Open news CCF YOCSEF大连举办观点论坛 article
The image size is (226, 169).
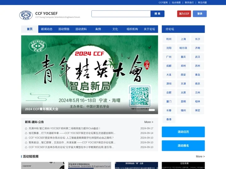pyautogui.click(x=71, y=147)
